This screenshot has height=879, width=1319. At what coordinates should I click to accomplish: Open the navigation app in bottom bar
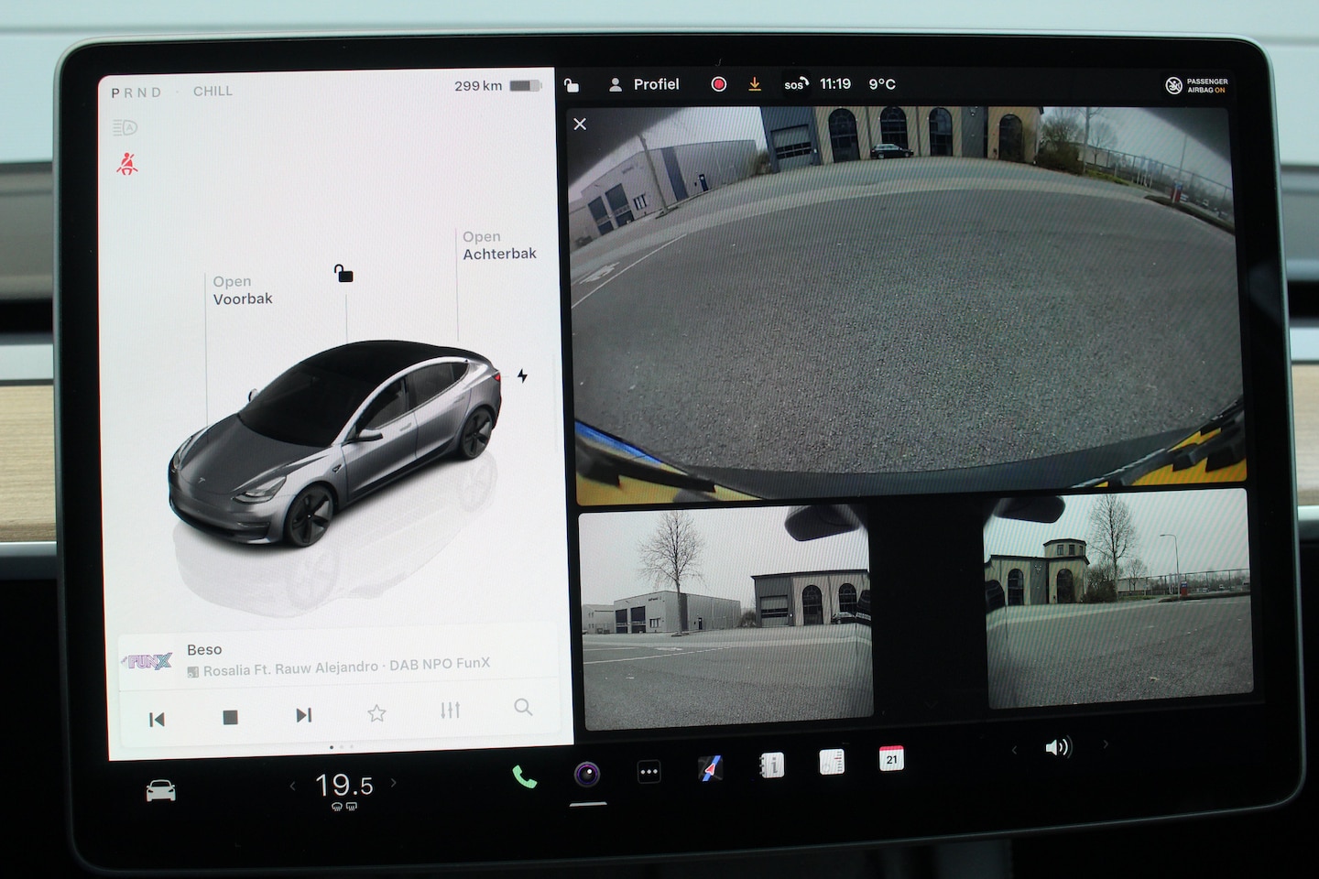(710, 768)
